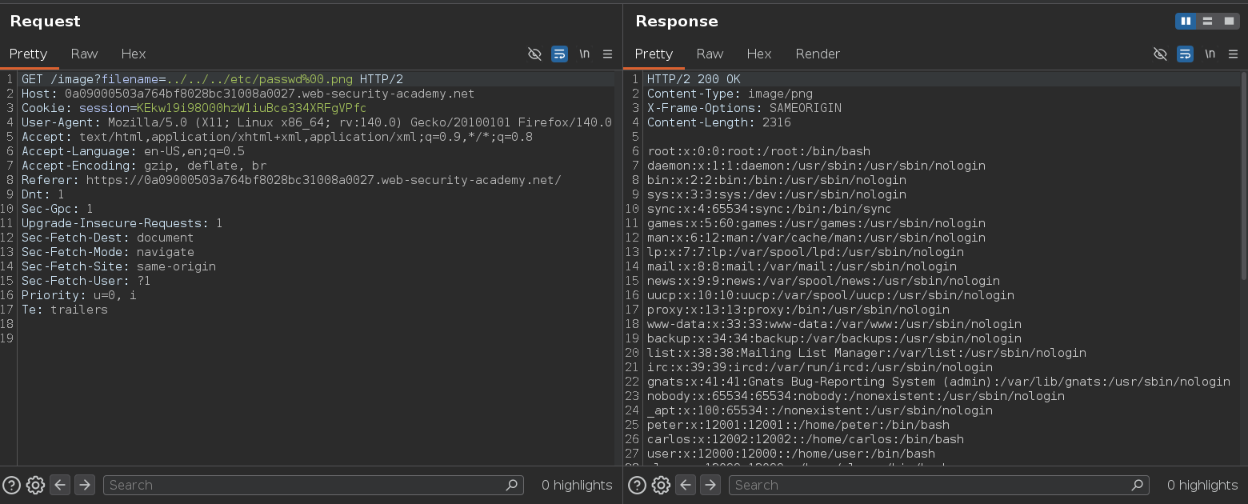Switch Response view to Raw tab
Screen dimensions: 1248x504
pyautogui.click(x=710, y=54)
